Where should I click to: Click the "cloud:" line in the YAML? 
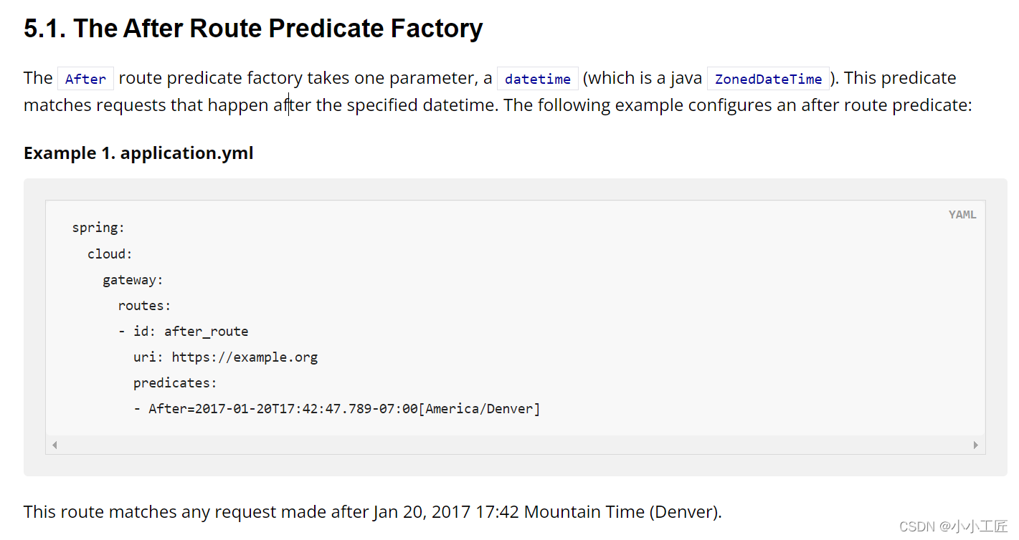pyautogui.click(x=110, y=254)
